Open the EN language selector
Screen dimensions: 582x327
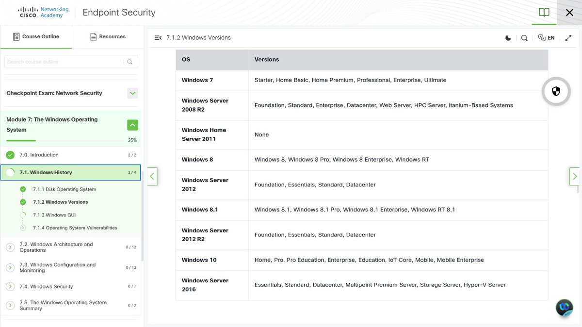tap(547, 38)
